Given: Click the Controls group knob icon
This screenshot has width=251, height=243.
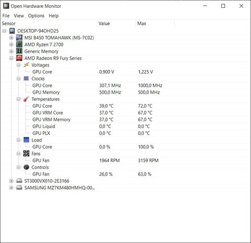Looking at the screenshot, I should pyautogui.click(x=26, y=167).
